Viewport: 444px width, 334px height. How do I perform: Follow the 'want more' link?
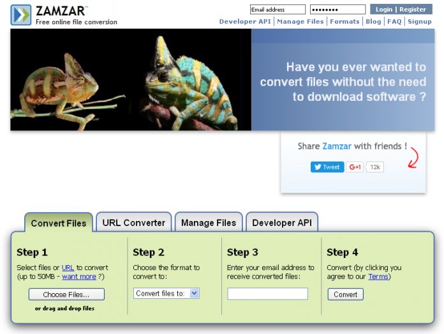[78, 277]
